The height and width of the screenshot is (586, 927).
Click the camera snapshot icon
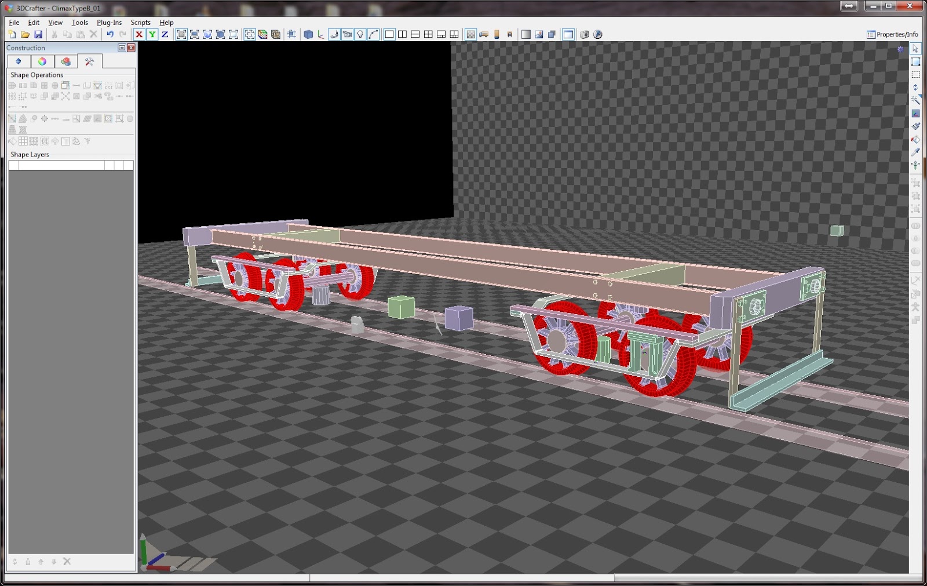tap(585, 35)
